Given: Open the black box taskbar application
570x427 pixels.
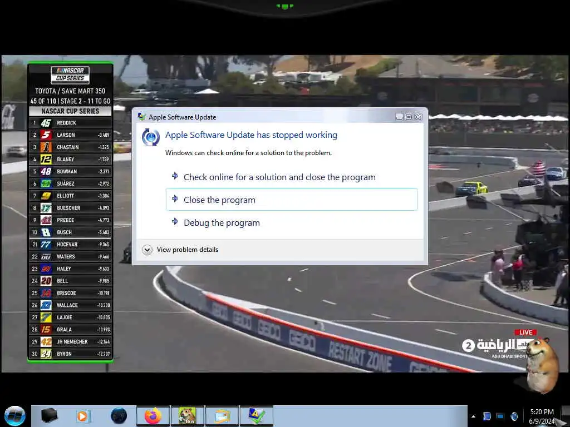Looking at the screenshot, I should (x=49, y=416).
